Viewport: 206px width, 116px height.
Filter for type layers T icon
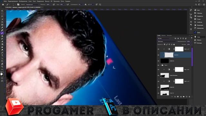click(181, 38)
